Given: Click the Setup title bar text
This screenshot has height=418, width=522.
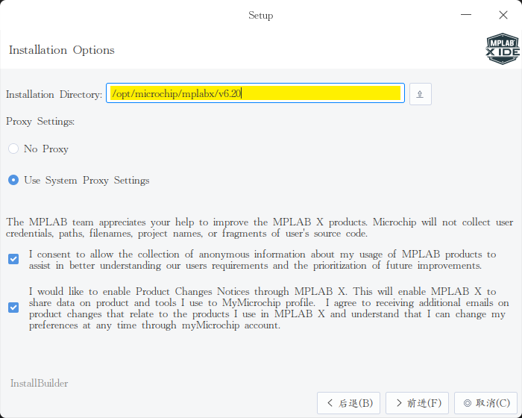Looking at the screenshot, I should pos(261,16).
